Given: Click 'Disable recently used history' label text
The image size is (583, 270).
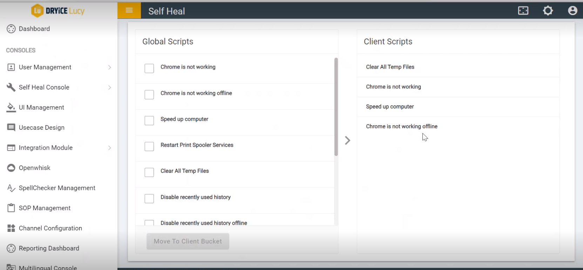Looking at the screenshot, I should [196, 197].
